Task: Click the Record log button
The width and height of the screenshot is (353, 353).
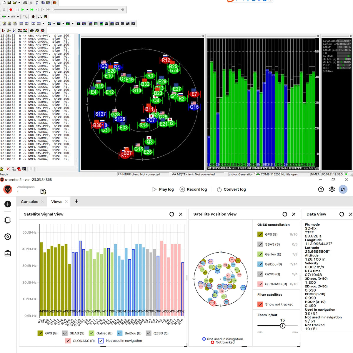Action: coord(193,189)
